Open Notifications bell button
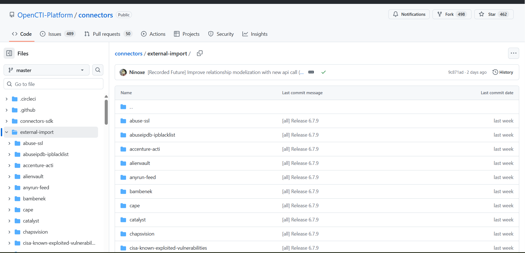The height and width of the screenshot is (253, 525). [409, 14]
